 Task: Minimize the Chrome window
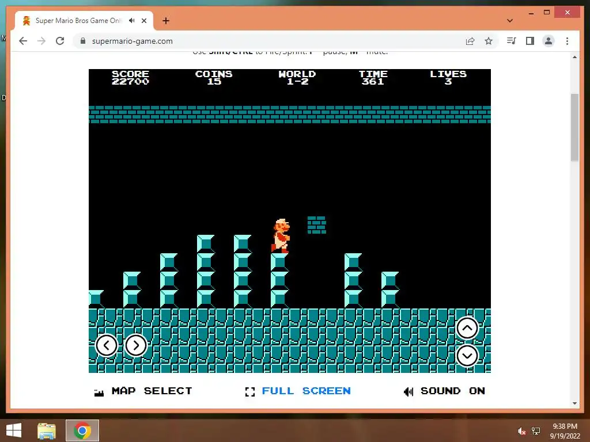(531, 13)
